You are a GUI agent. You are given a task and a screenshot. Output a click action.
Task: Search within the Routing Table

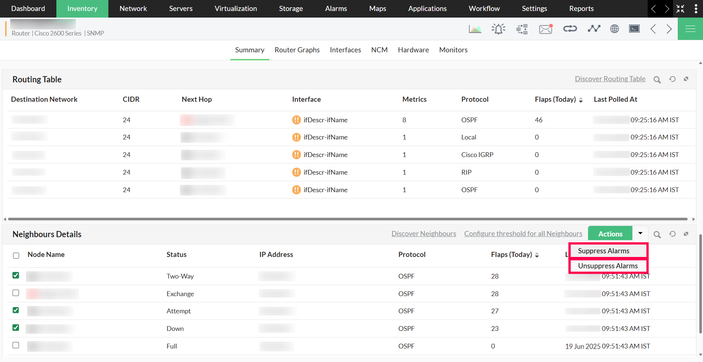pos(657,79)
